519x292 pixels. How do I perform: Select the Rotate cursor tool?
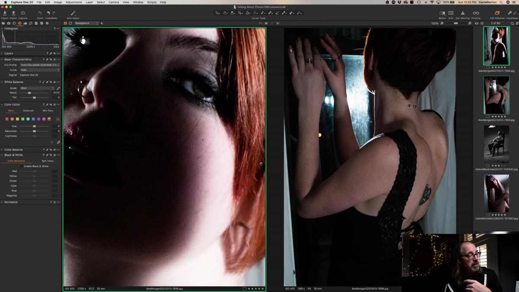tap(248, 13)
